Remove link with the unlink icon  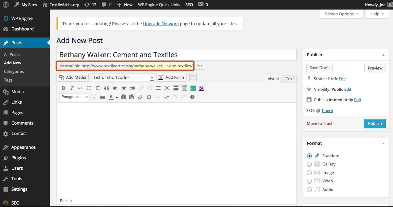pos(150,88)
